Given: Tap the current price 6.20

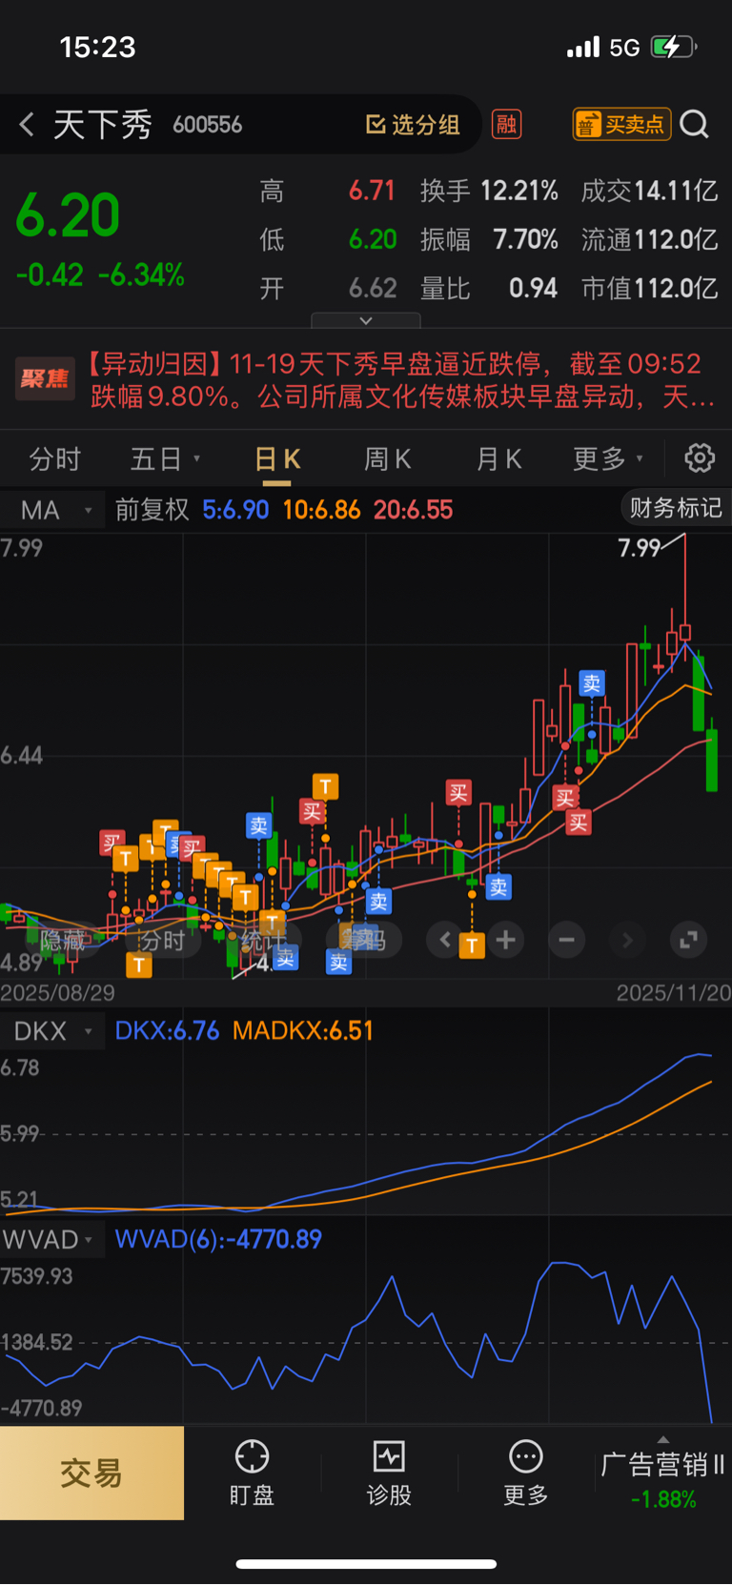Looking at the screenshot, I should 68,215.
